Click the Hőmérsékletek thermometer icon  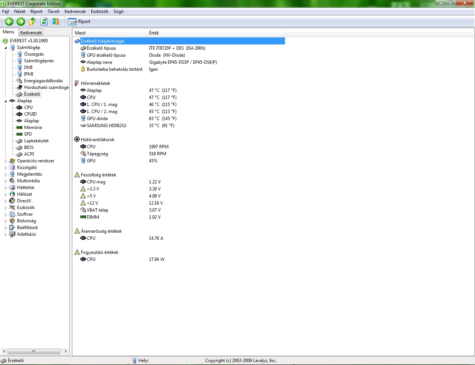click(x=77, y=83)
